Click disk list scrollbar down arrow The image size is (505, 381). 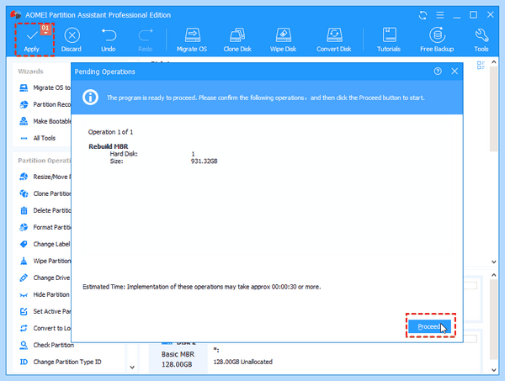point(494,262)
